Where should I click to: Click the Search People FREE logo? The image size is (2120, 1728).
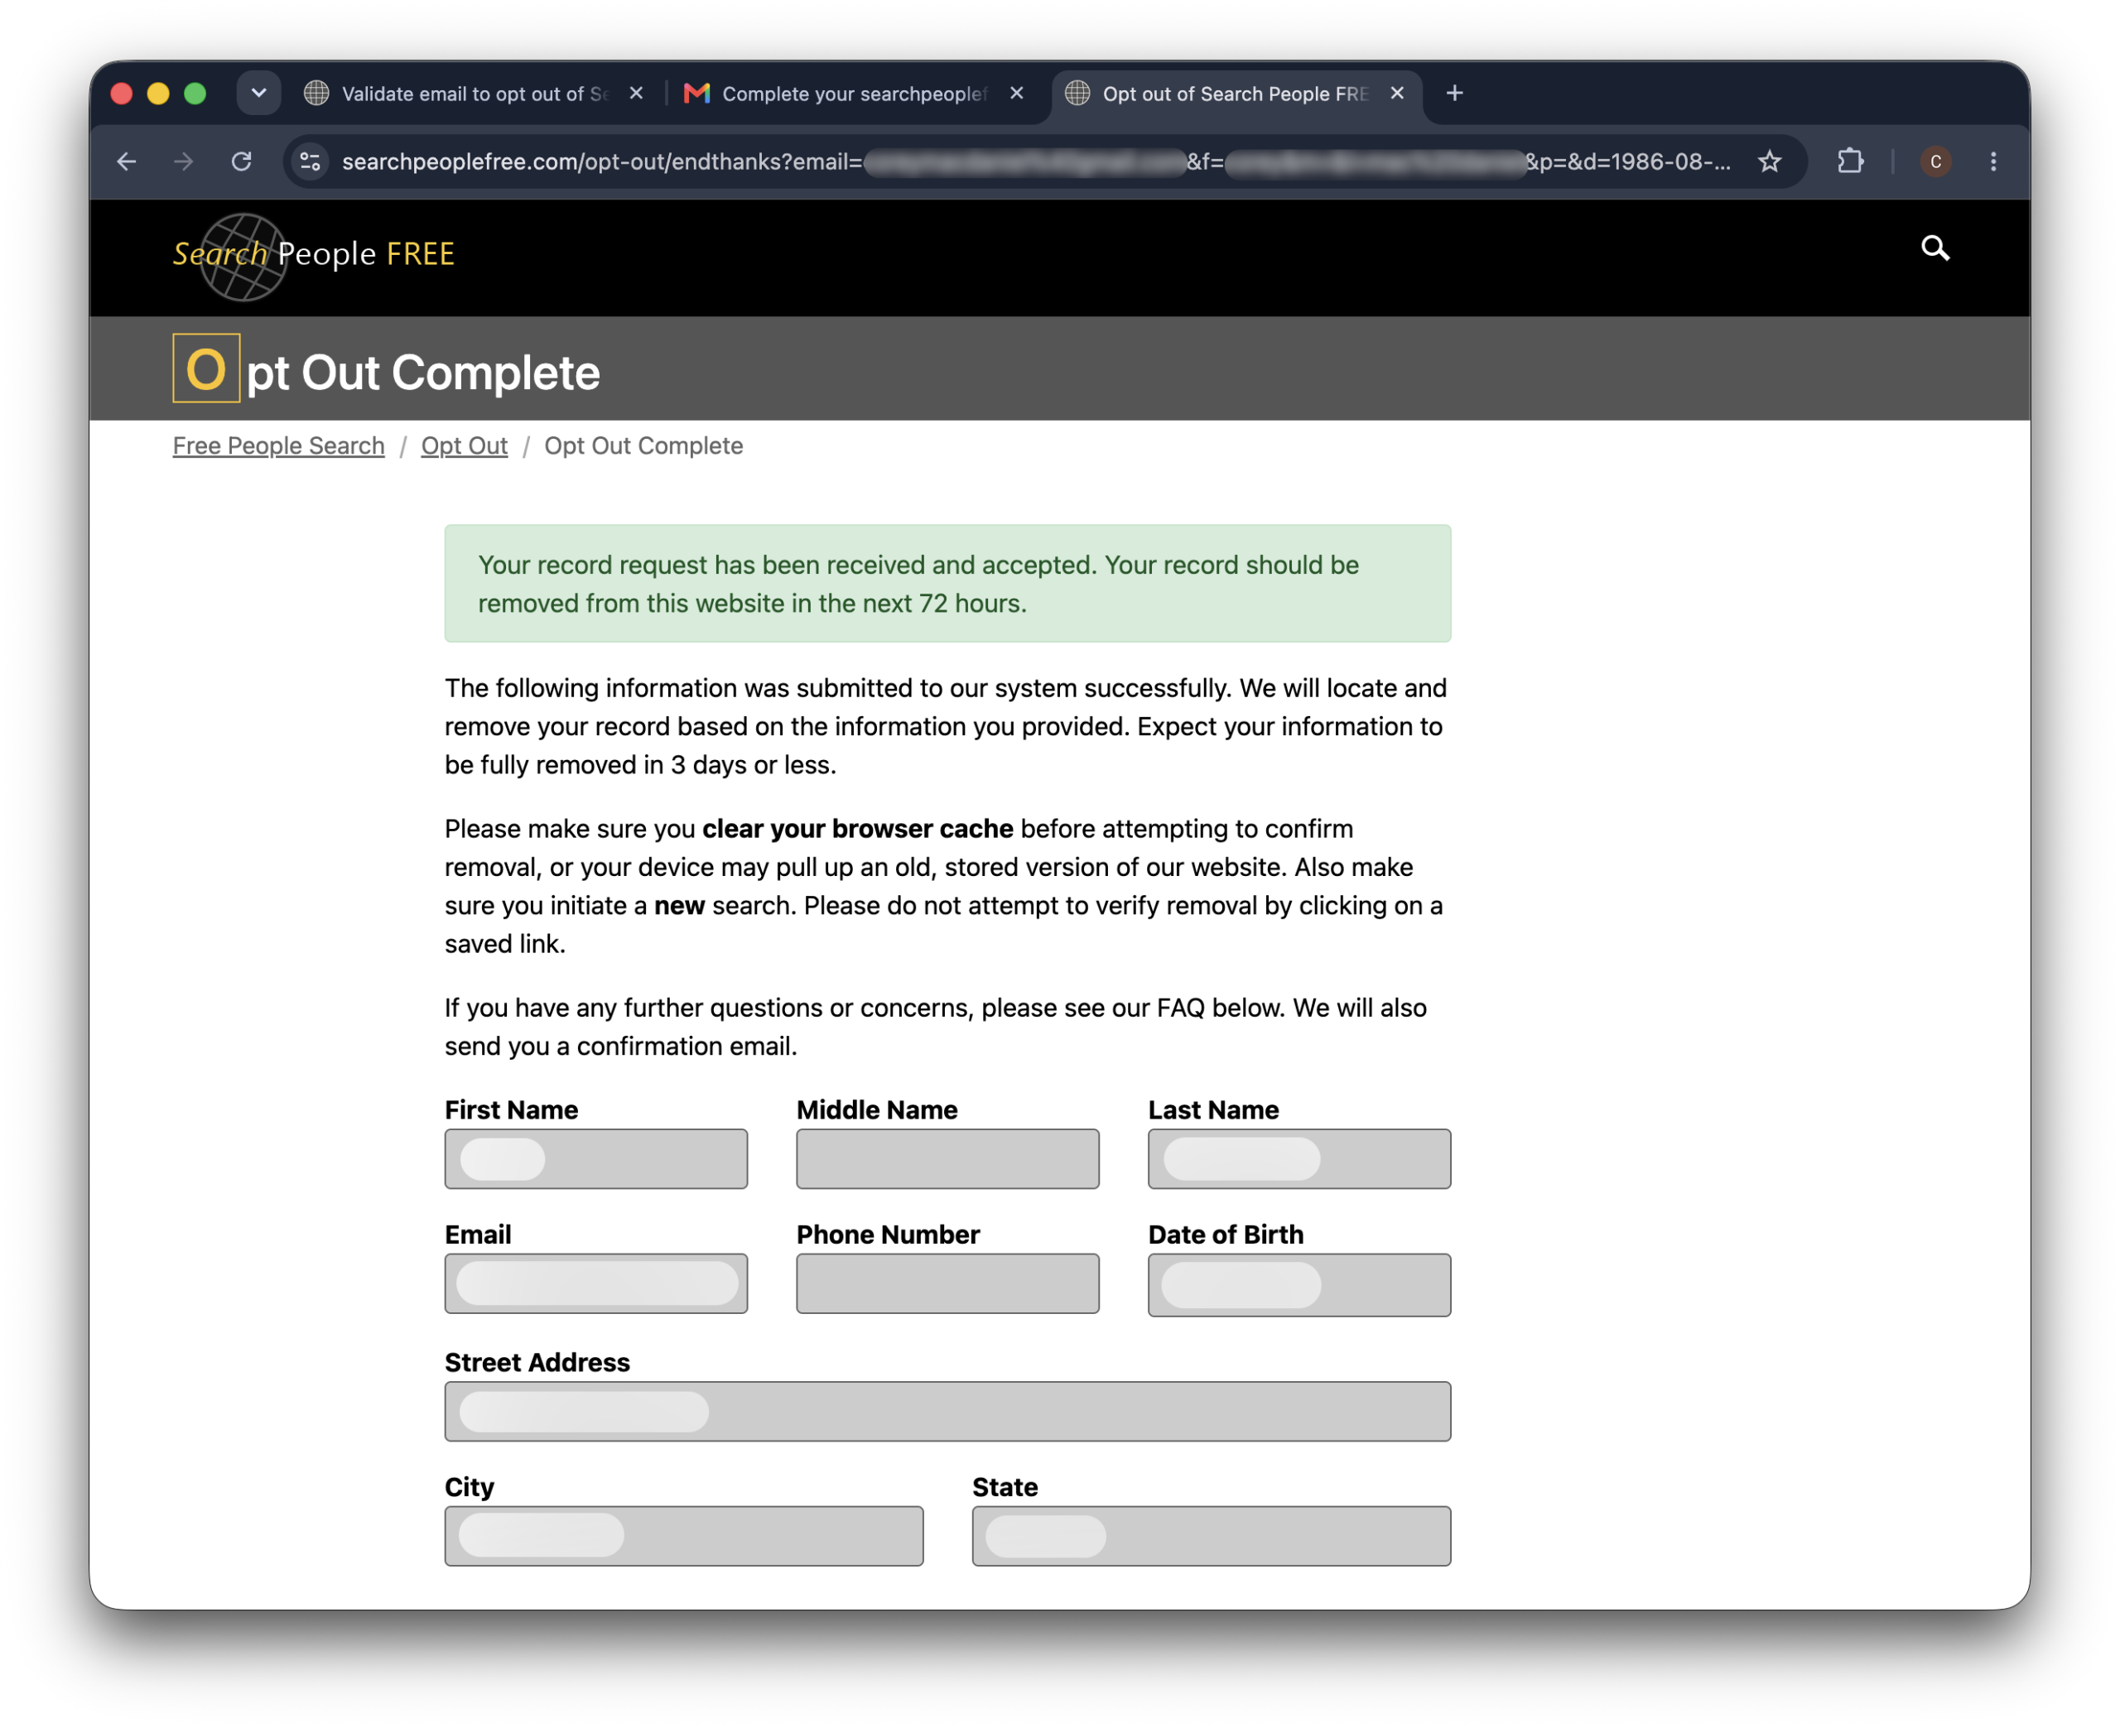314,255
